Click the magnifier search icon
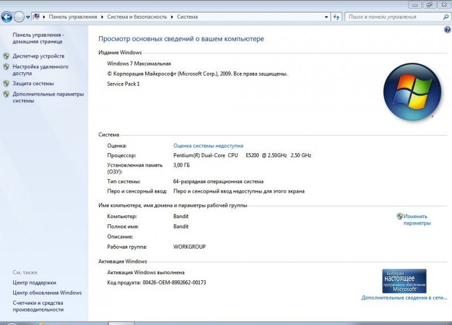The height and width of the screenshot is (325, 452). click(446, 17)
